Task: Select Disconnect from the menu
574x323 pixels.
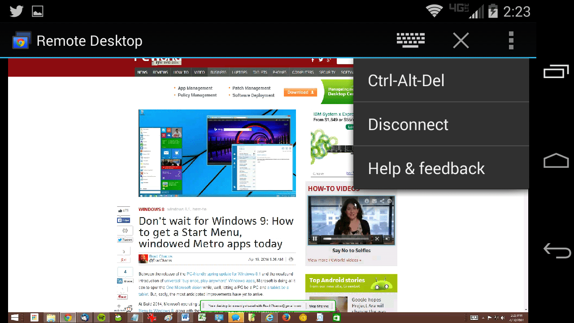Action: [x=408, y=124]
